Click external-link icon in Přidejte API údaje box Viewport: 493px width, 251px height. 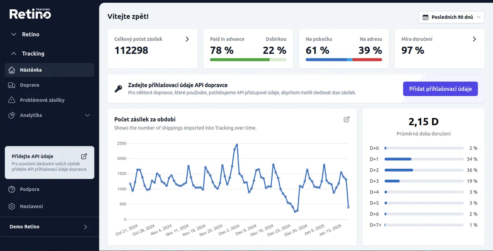[84, 156]
